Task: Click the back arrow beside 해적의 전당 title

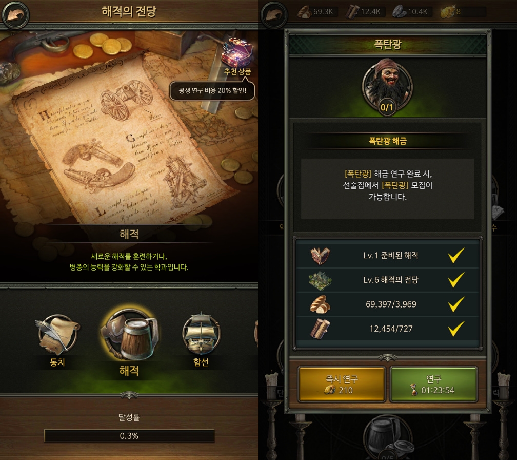Action: click(x=15, y=14)
